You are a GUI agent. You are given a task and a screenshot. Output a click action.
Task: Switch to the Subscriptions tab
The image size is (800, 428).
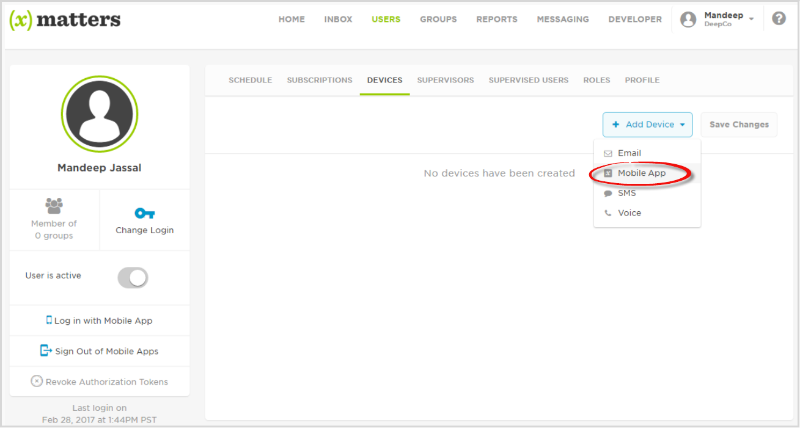point(320,80)
